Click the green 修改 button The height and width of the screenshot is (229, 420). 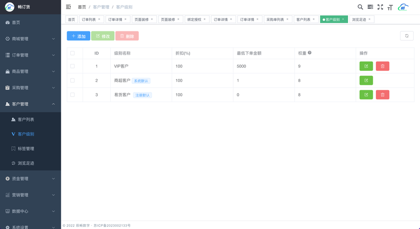(x=102, y=36)
